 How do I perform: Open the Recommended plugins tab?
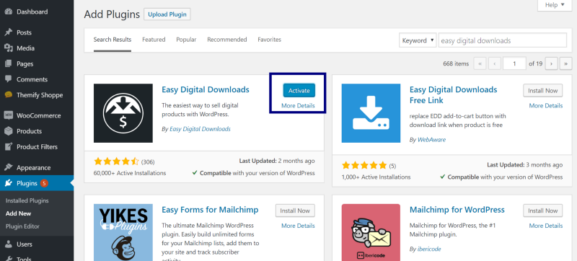227,40
